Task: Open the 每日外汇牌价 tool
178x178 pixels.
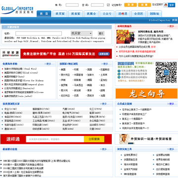Action: click(163, 165)
